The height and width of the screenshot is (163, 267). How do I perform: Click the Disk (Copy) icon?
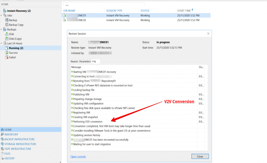click(7, 39)
